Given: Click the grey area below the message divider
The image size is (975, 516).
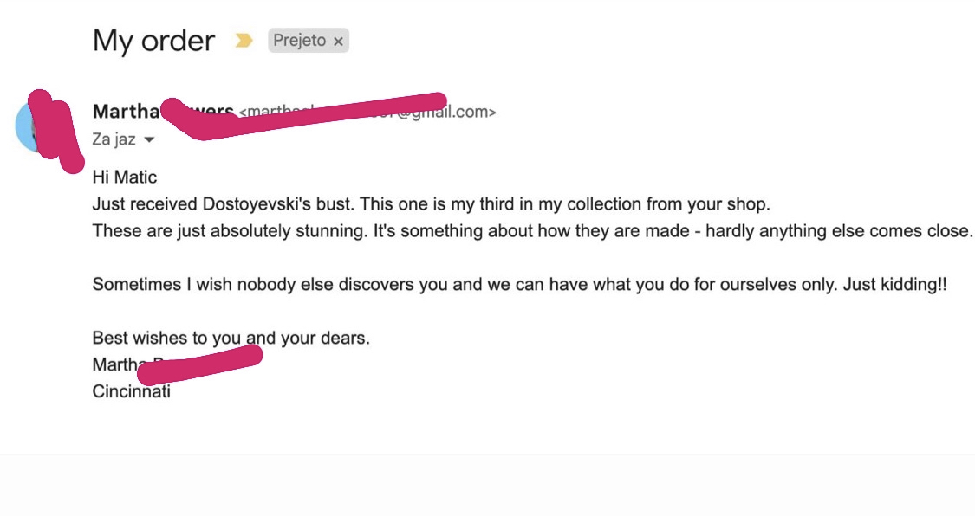Looking at the screenshot, I should (487, 486).
